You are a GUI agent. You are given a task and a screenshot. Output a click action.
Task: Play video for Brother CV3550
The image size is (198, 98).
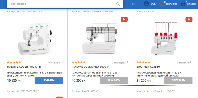coord(189,19)
